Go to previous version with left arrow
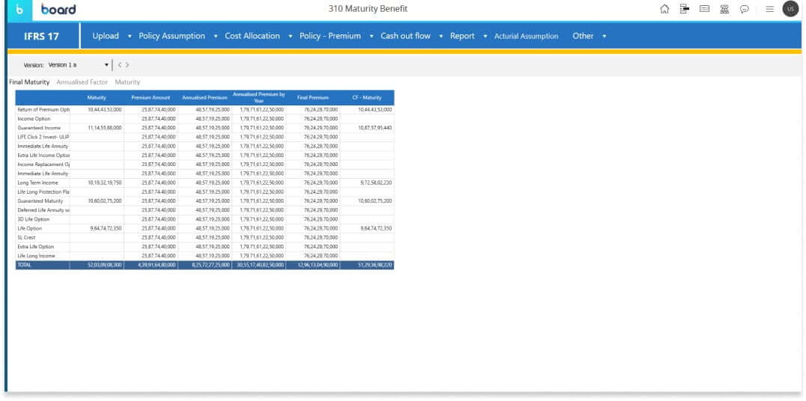Screen dimensions: 806x401 pyautogui.click(x=120, y=65)
